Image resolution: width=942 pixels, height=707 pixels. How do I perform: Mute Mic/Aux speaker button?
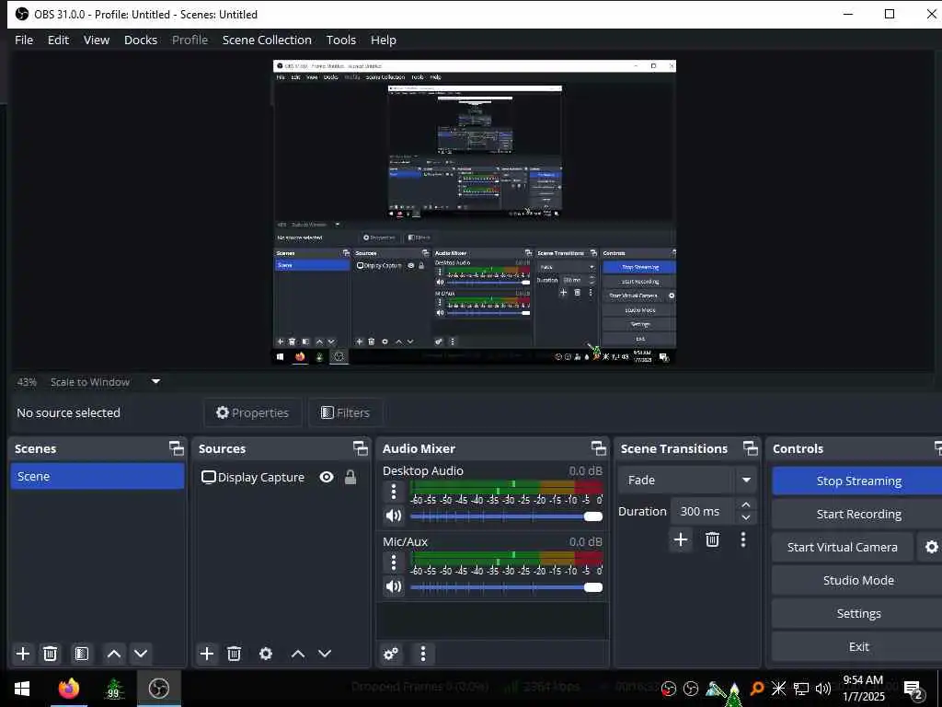(x=394, y=586)
